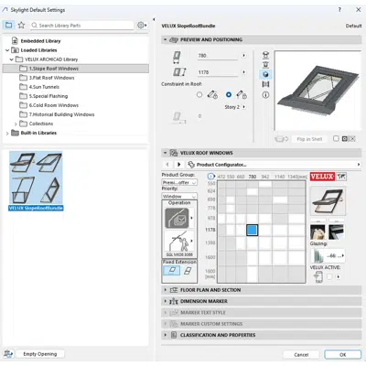Expand Classification and Properties panel
The image size is (366, 366).
click(x=165, y=335)
